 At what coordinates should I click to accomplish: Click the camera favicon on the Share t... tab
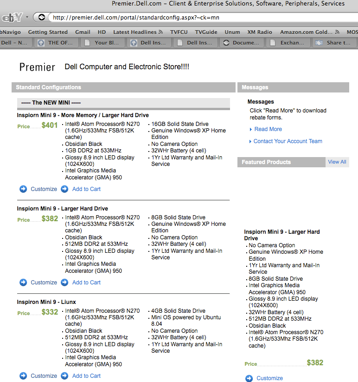[x=319, y=43]
